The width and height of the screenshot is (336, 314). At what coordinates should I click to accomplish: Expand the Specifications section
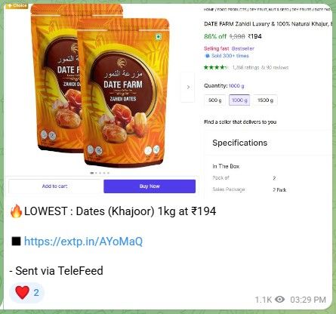click(x=239, y=143)
